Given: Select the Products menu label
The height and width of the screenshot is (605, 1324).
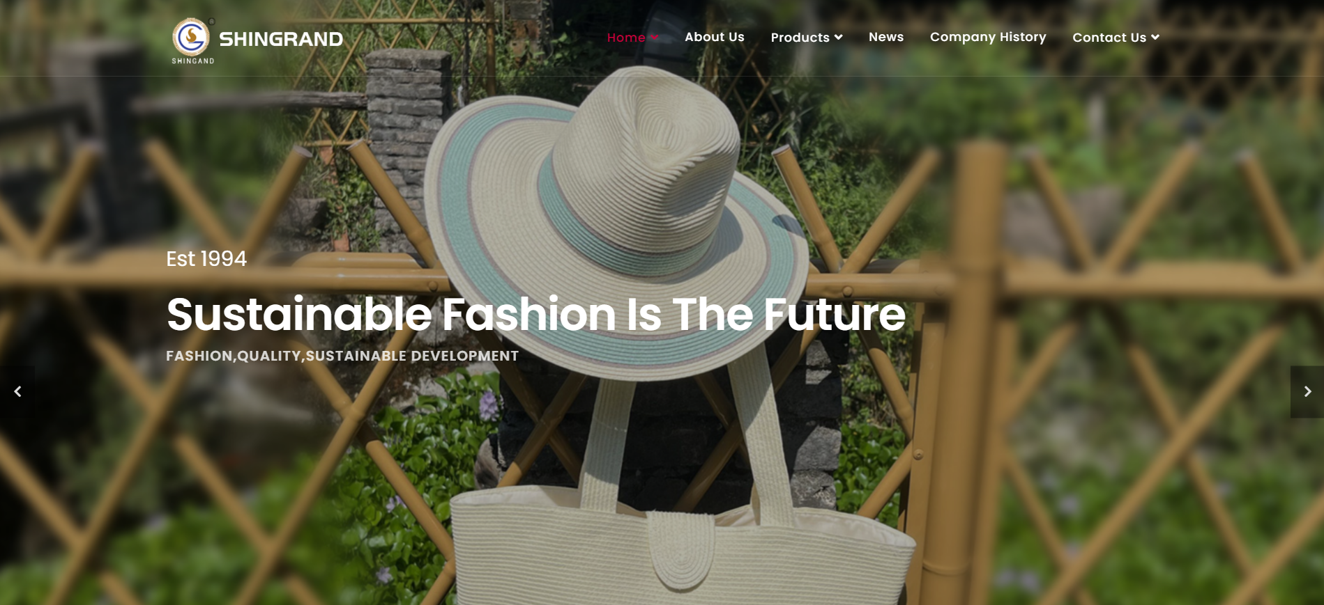Looking at the screenshot, I should [800, 38].
